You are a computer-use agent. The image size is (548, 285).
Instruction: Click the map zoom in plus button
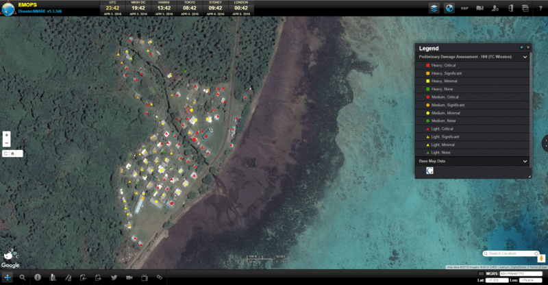point(6,135)
